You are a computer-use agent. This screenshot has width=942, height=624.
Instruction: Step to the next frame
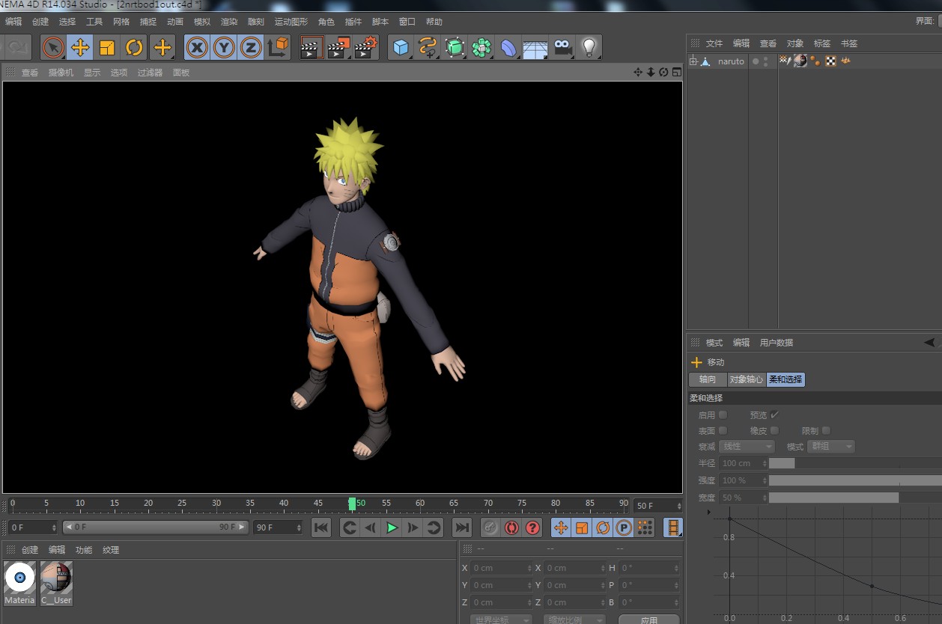click(x=413, y=527)
